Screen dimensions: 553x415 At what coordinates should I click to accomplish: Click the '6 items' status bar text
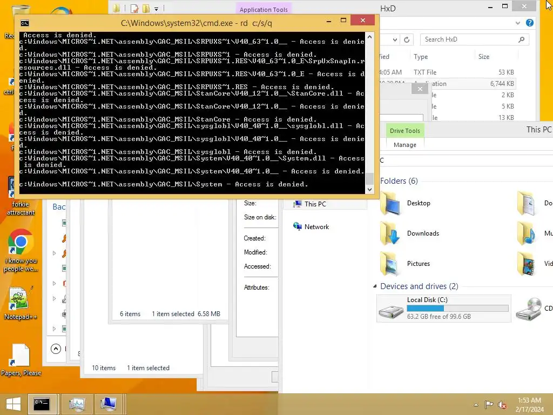coord(130,314)
